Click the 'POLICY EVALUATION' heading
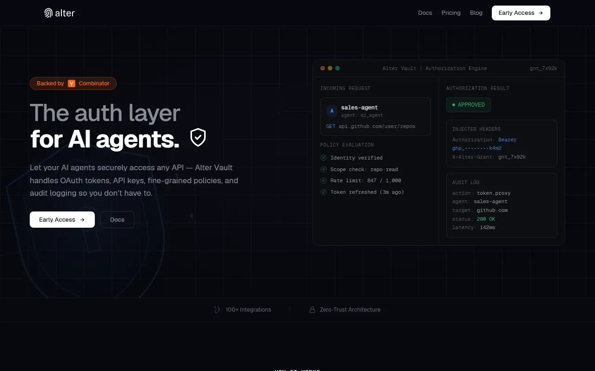Screen dimensions: 595x371 point(347,145)
